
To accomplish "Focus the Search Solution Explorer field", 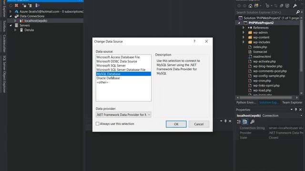I will (x=265, y=12).
